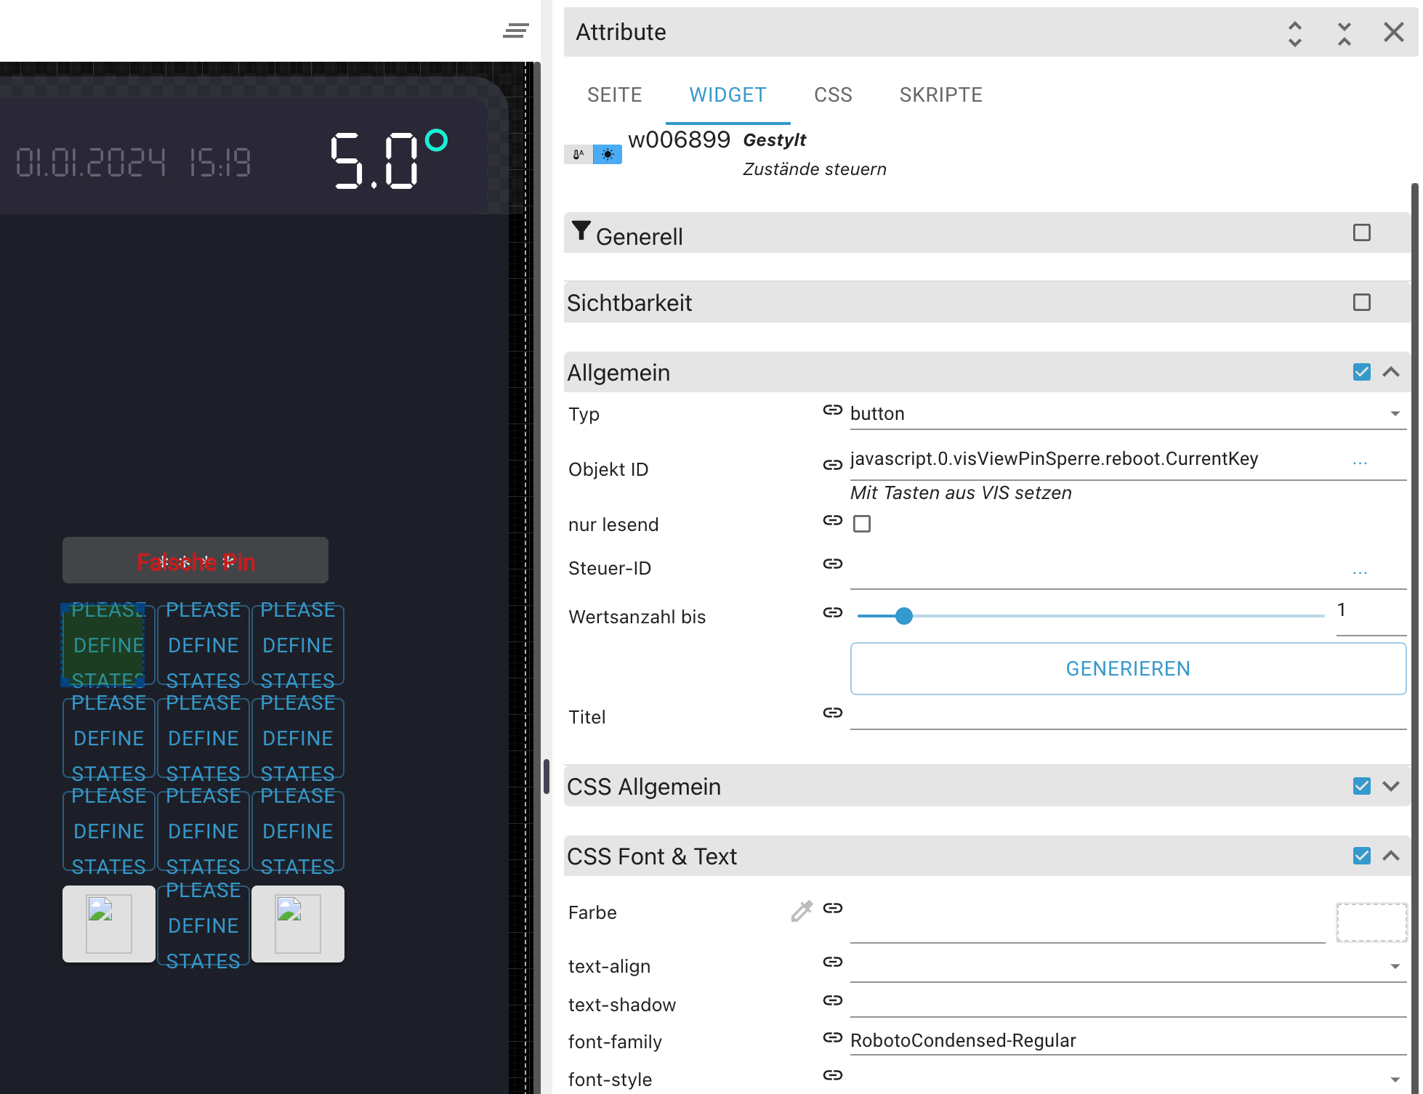Click the light theme widget icon
This screenshot has height=1094, width=1423.
[608, 154]
